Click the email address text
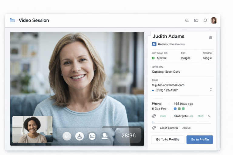The width and height of the screenshot is (233, 155). tap(168, 85)
